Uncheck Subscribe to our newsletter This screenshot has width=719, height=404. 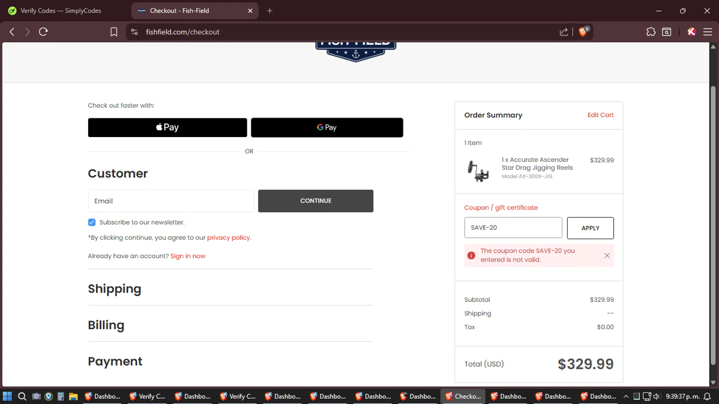(x=92, y=222)
